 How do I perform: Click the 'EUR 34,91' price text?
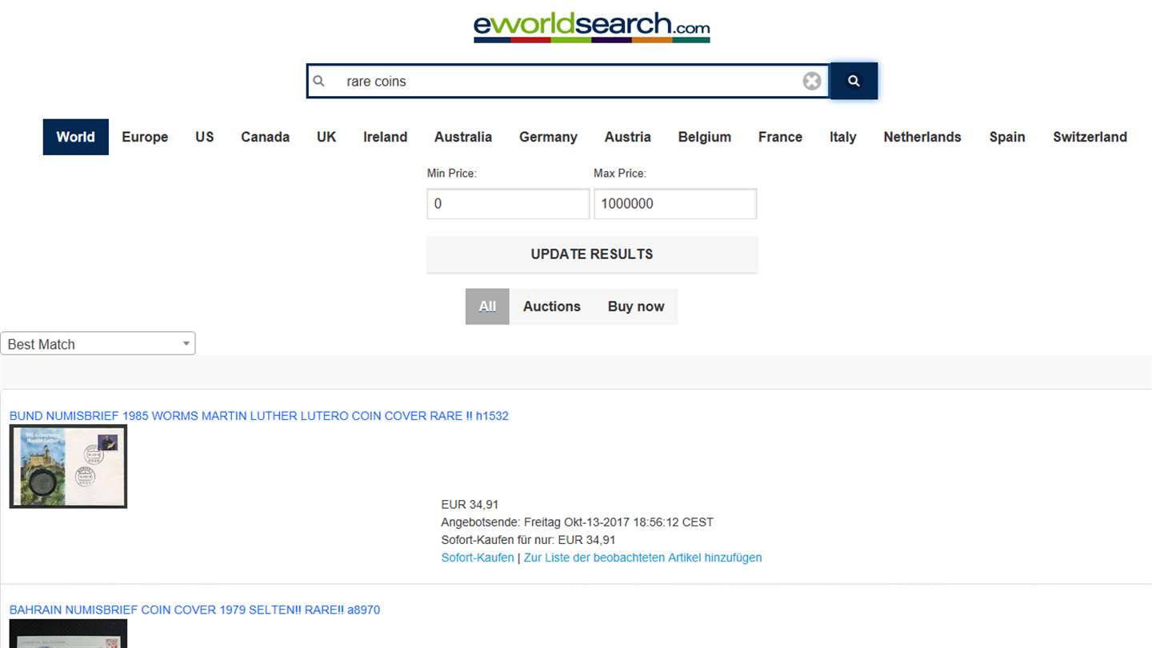(x=470, y=505)
